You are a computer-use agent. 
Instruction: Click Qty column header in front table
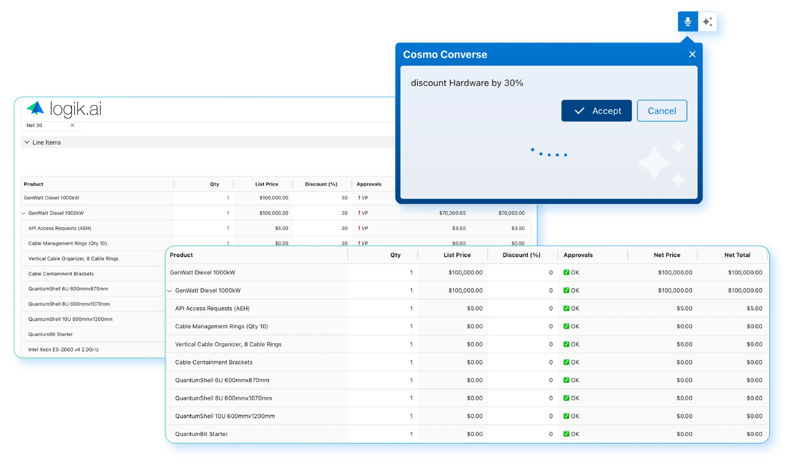(396, 255)
